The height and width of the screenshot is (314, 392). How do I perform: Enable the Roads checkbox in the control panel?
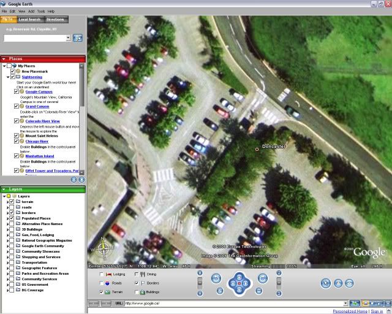[x=102, y=283]
